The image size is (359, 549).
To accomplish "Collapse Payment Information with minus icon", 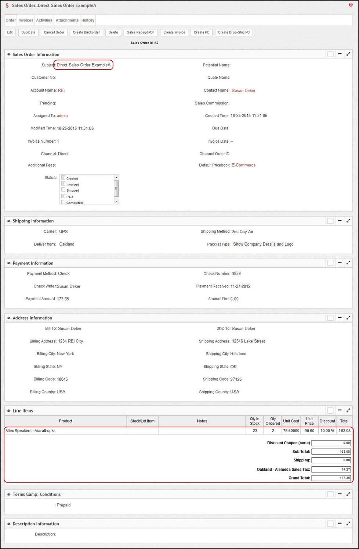I will click(340, 263).
